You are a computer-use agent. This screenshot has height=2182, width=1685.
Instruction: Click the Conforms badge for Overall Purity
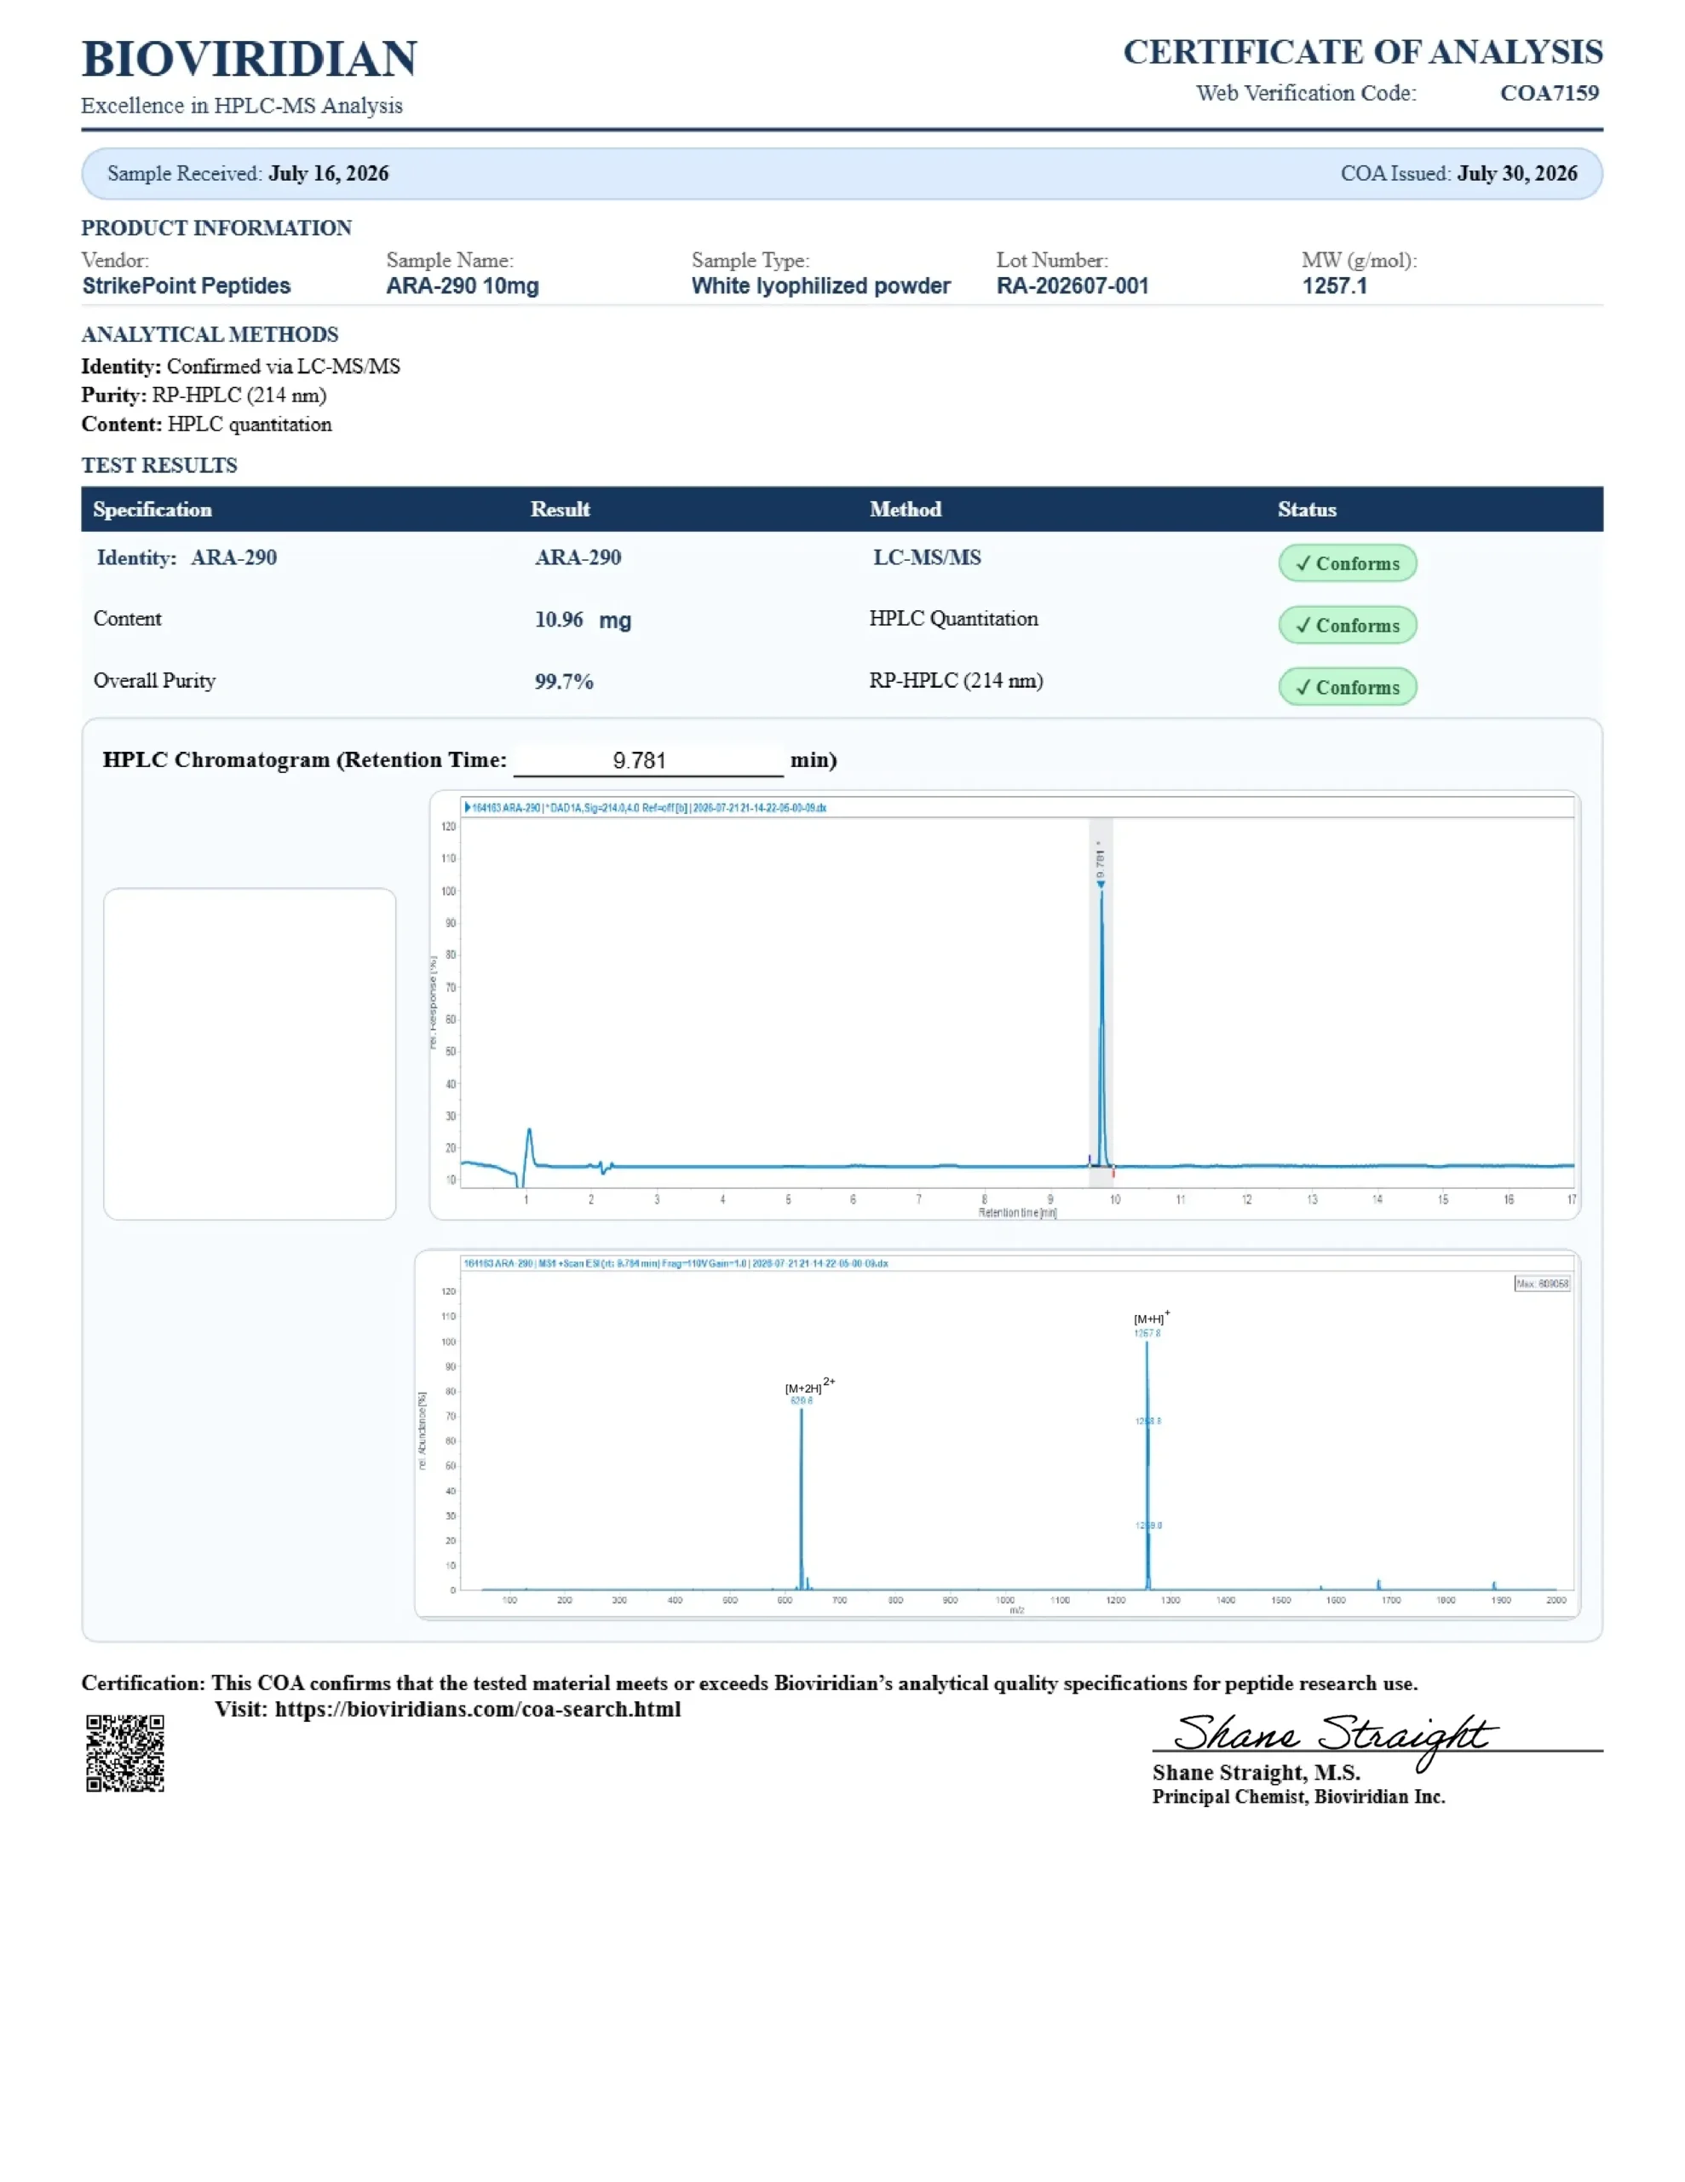pyautogui.click(x=1348, y=687)
